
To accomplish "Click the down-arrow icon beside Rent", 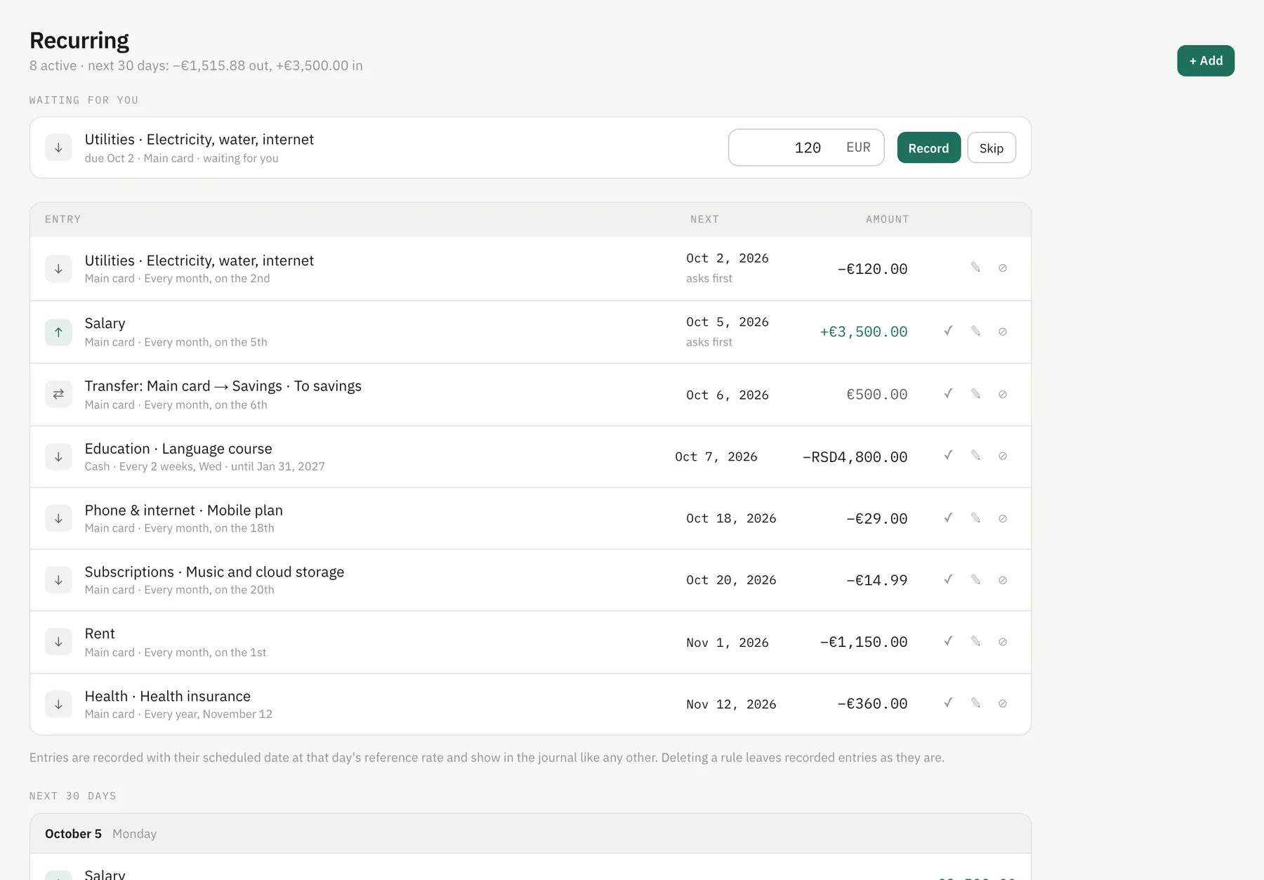I will 58,642.
